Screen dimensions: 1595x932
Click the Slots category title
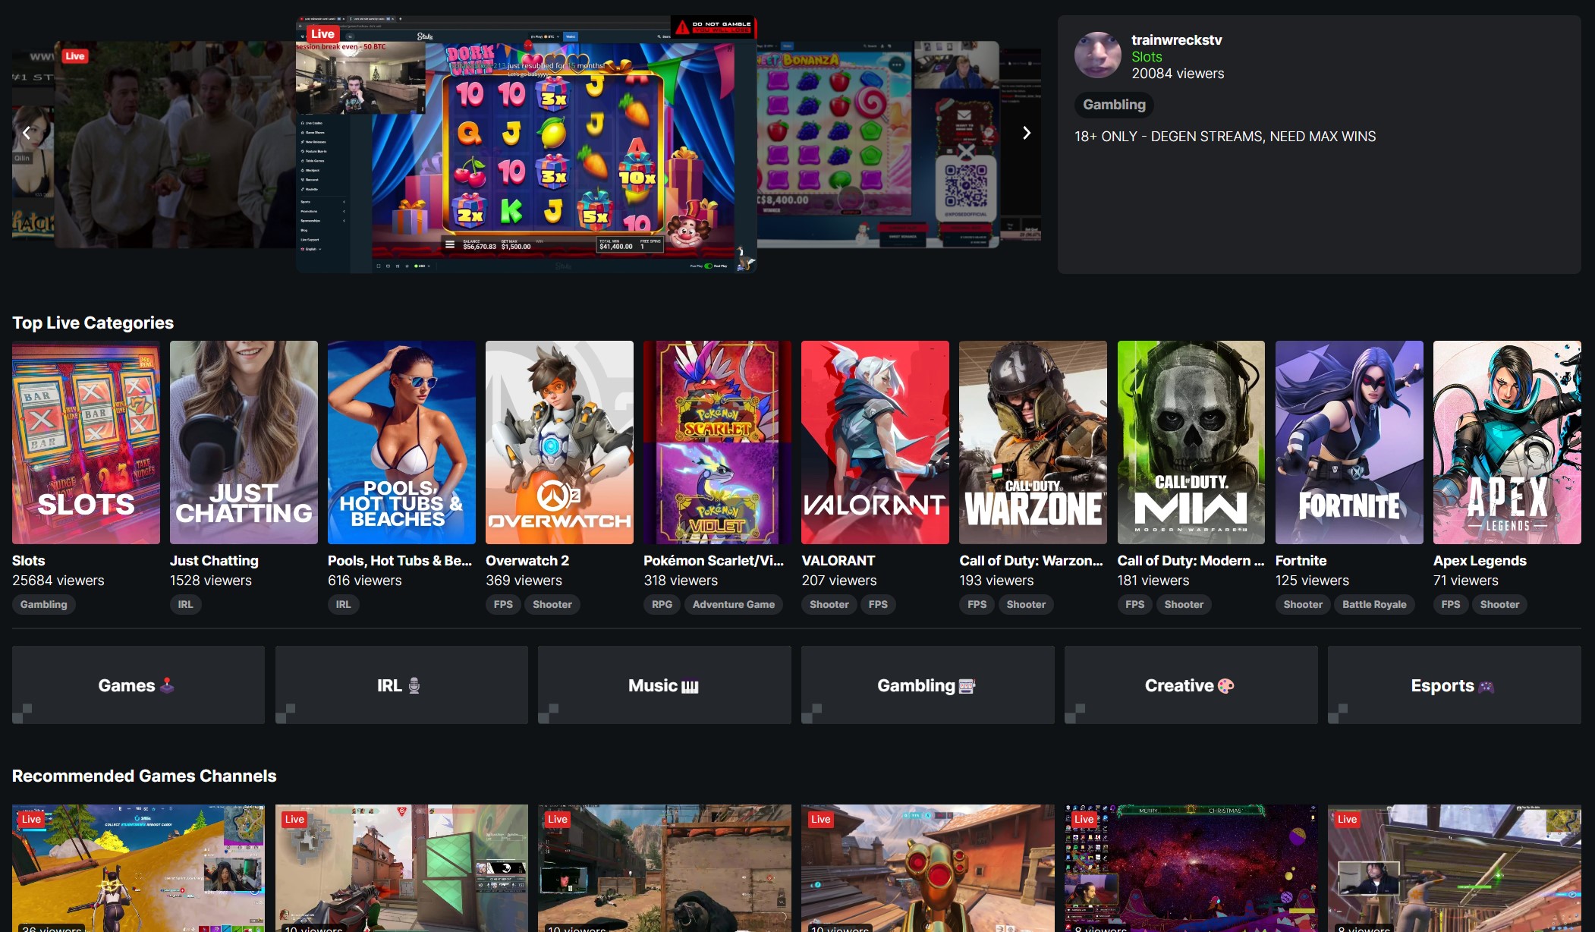28,561
